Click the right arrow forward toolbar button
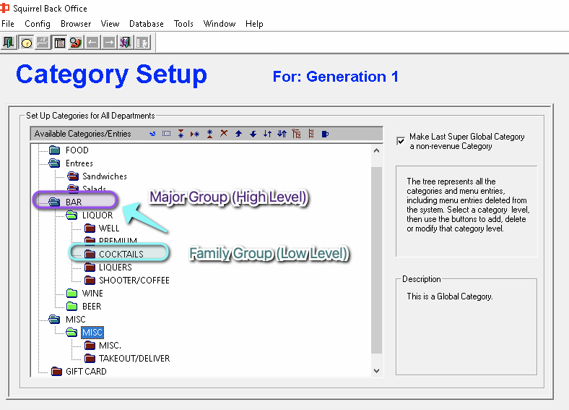 109,43
